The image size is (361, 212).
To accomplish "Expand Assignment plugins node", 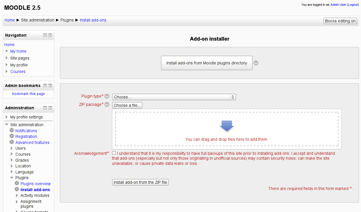I will coord(17,201).
